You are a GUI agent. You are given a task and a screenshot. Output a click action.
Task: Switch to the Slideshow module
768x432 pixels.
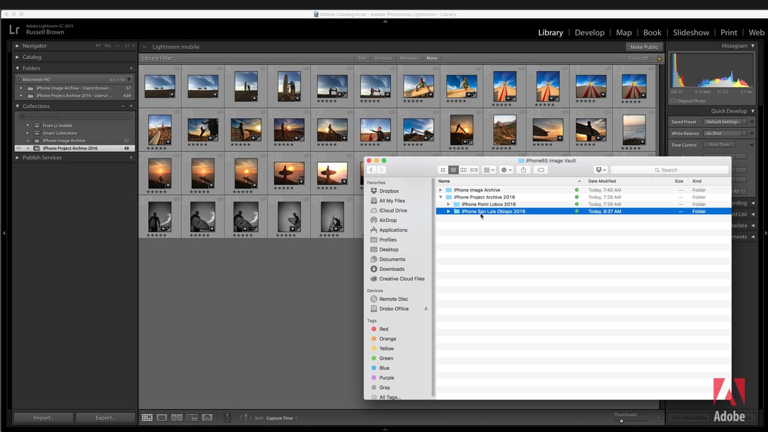[691, 32]
